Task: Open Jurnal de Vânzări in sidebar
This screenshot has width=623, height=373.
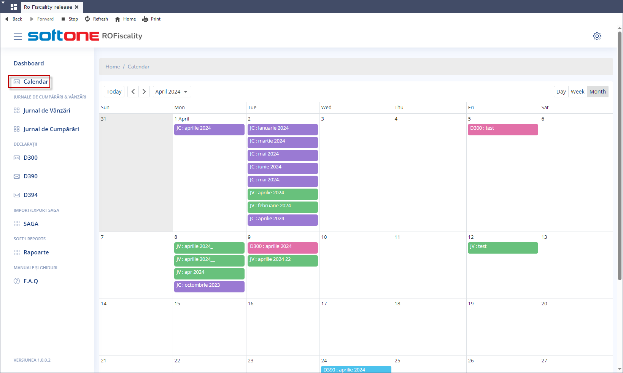Action: (46, 111)
